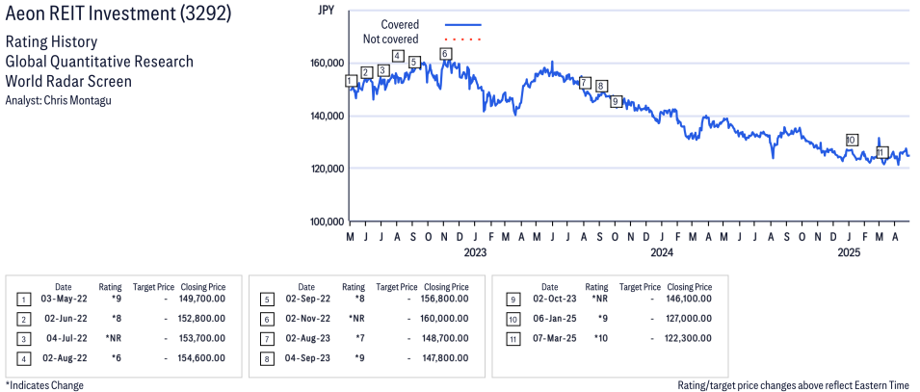Click the *10 rating in the 07-Mar-25 row
This screenshot has width=920, height=392.
click(601, 338)
